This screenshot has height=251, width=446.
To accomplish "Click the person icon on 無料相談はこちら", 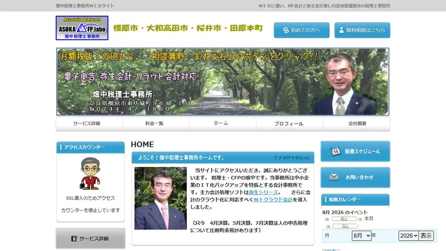I will [x=342, y=30].
